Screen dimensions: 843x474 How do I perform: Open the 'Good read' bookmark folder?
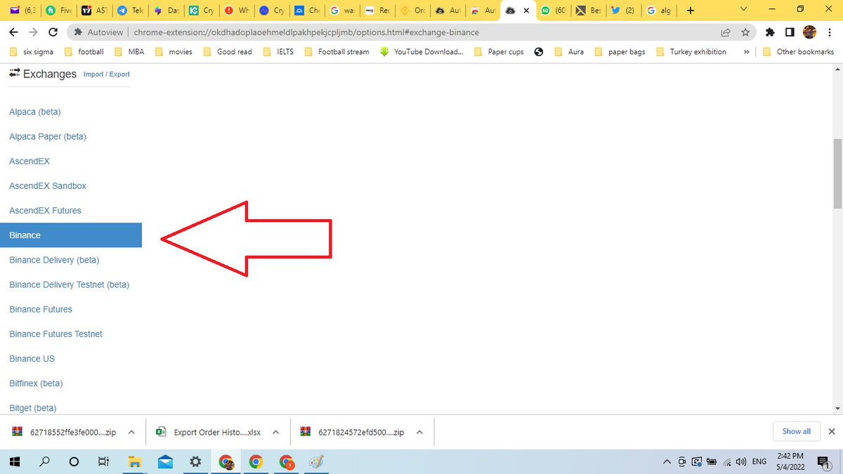[228, 52]
